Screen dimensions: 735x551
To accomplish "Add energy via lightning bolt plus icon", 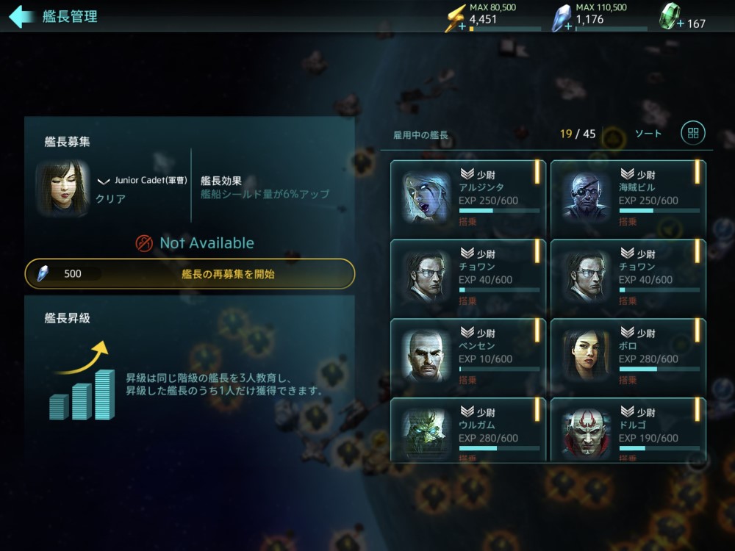I will (x=455, y=19).
